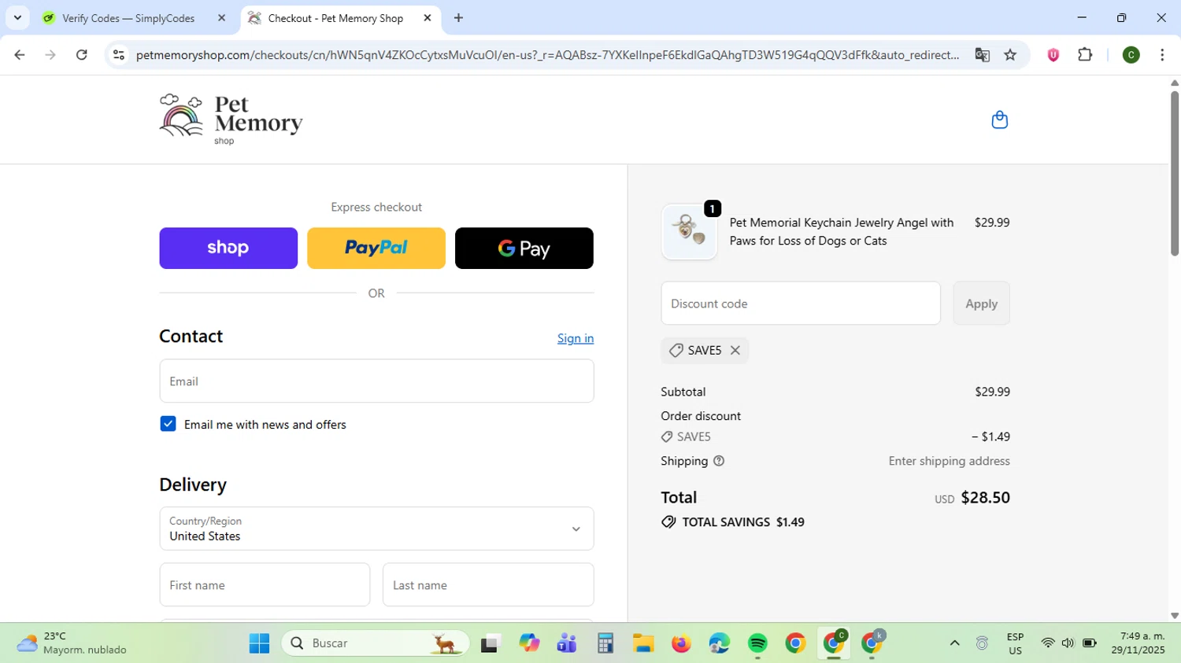Pay with Google Pay button
This screenshot has height=663, width=1181.
524,249
